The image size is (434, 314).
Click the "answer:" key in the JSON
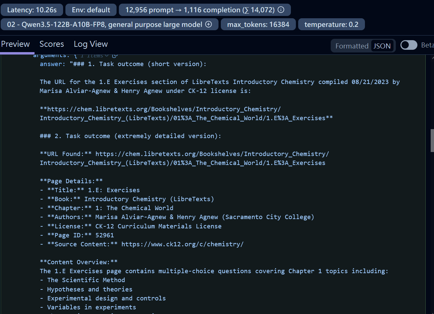coord(53,64)
